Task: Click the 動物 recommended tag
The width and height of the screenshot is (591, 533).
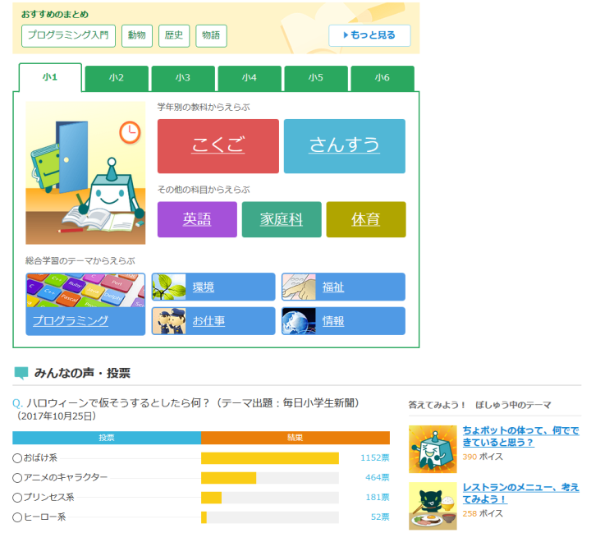Action: 137,35
